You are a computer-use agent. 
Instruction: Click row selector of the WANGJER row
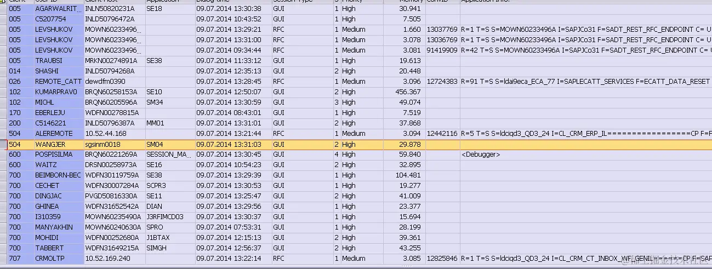pos(3,144)
